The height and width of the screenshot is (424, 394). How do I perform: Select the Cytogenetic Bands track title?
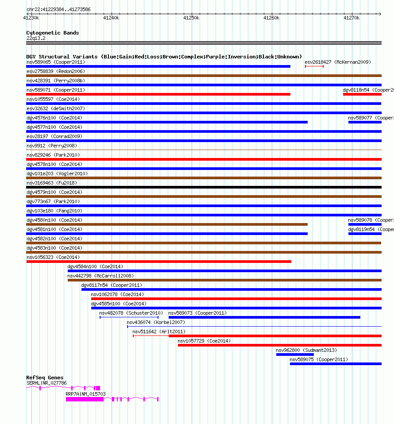click(53, 33)
